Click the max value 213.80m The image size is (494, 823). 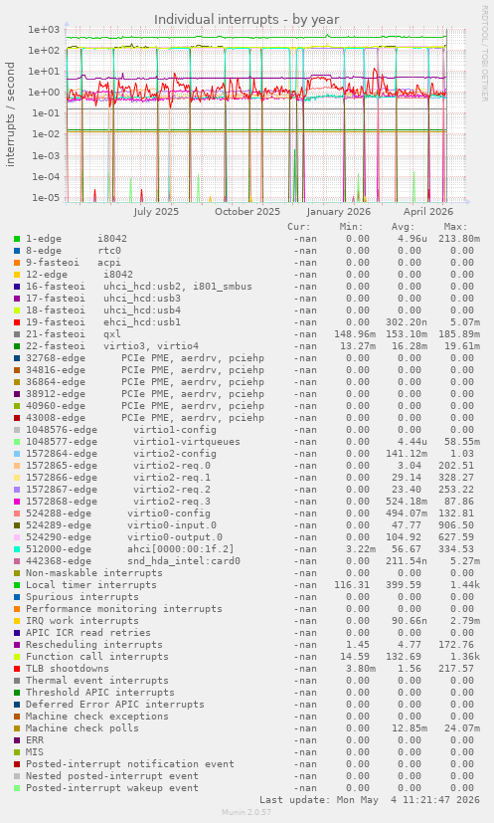click(459, 239)
